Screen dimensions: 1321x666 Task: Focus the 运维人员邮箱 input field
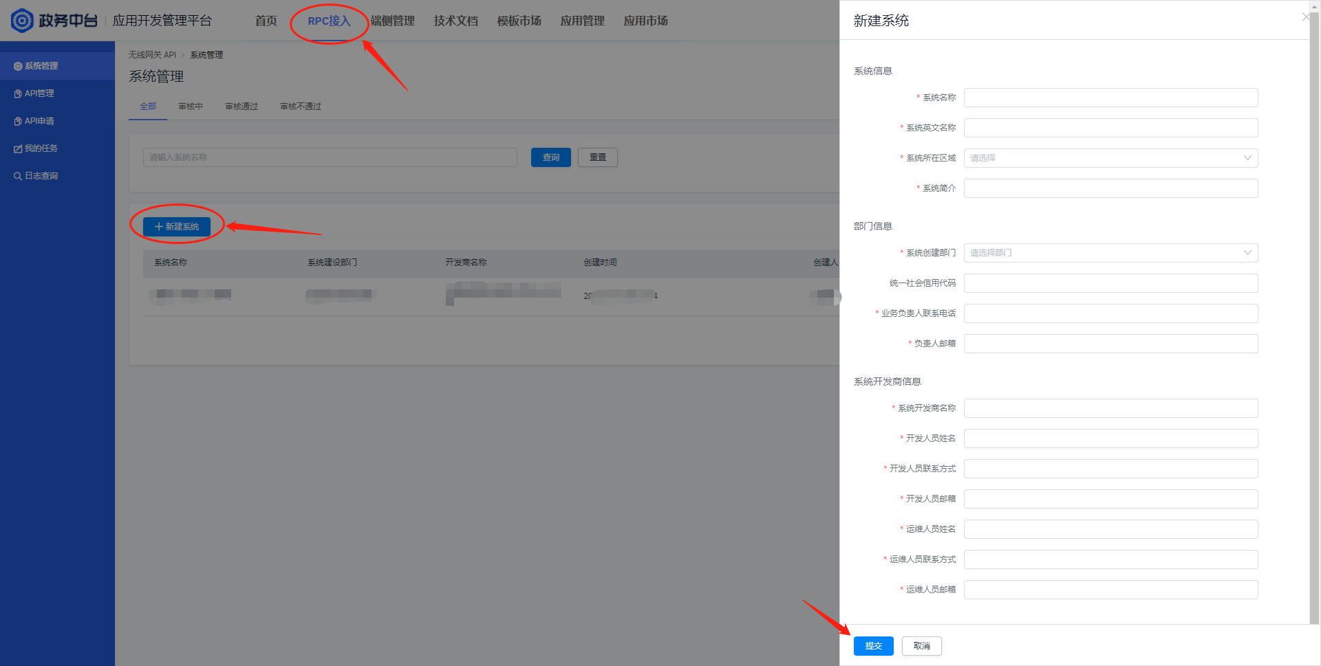[1110, 590]
